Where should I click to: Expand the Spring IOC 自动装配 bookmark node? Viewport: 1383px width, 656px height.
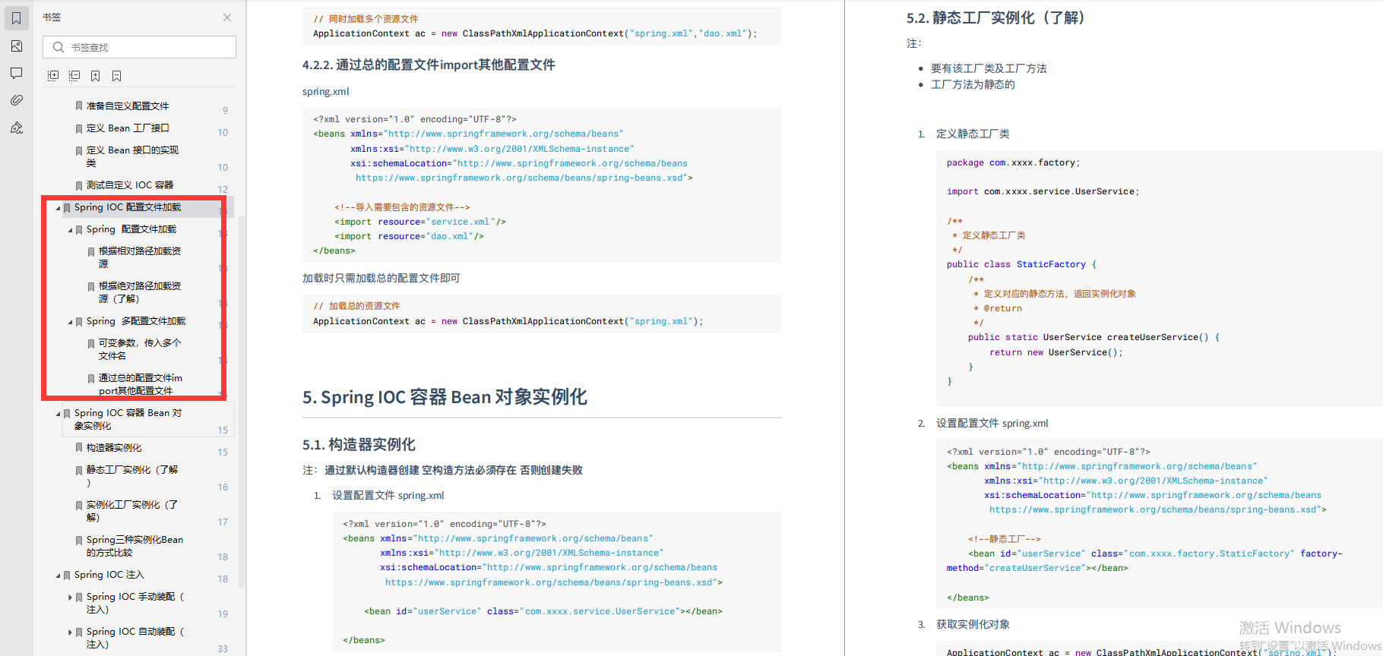pyautogui.click(x=70, y=632)
